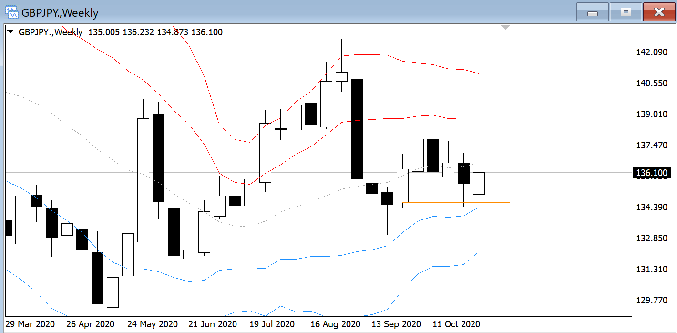The image size is (677, 333).
Task: Maximize the GBPJPY Weekly chart window
Action: coord(626,12)
